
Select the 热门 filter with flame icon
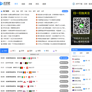(x=13, y=51)
